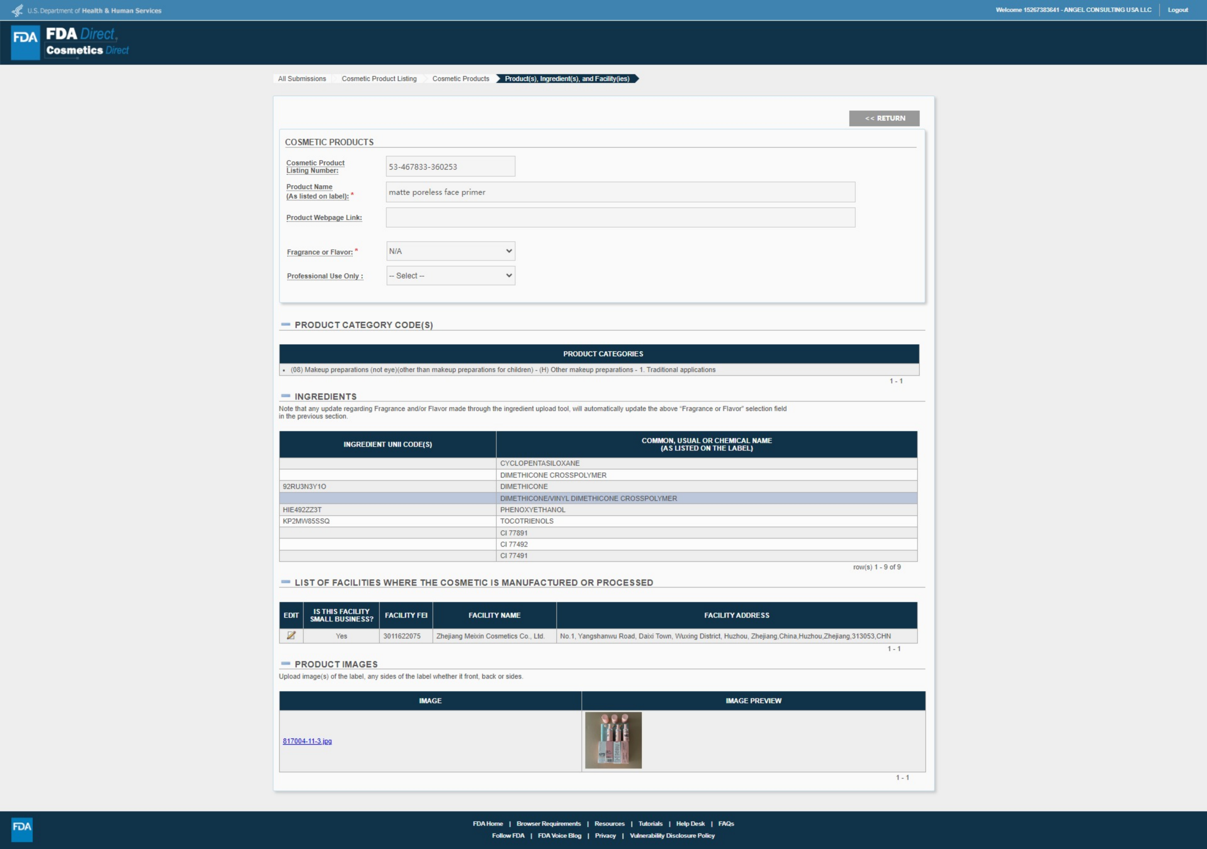The height and width of the screenshot is (849, 1207).
Task: Collapse the Product Category Code(s) section
Action: click(x=285, y=325)
